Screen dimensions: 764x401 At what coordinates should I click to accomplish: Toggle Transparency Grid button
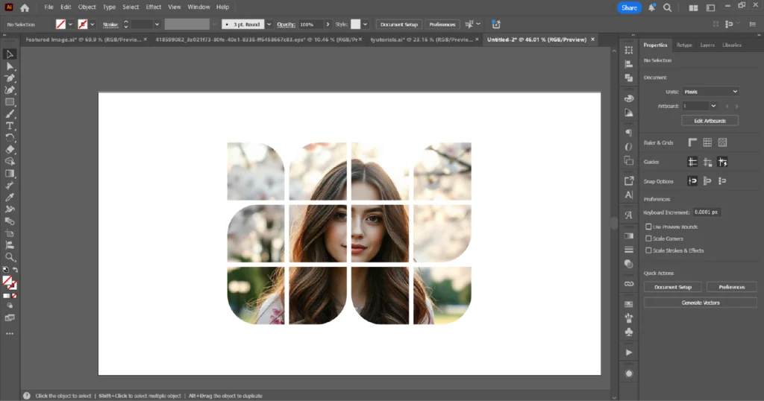coord(722,142)
